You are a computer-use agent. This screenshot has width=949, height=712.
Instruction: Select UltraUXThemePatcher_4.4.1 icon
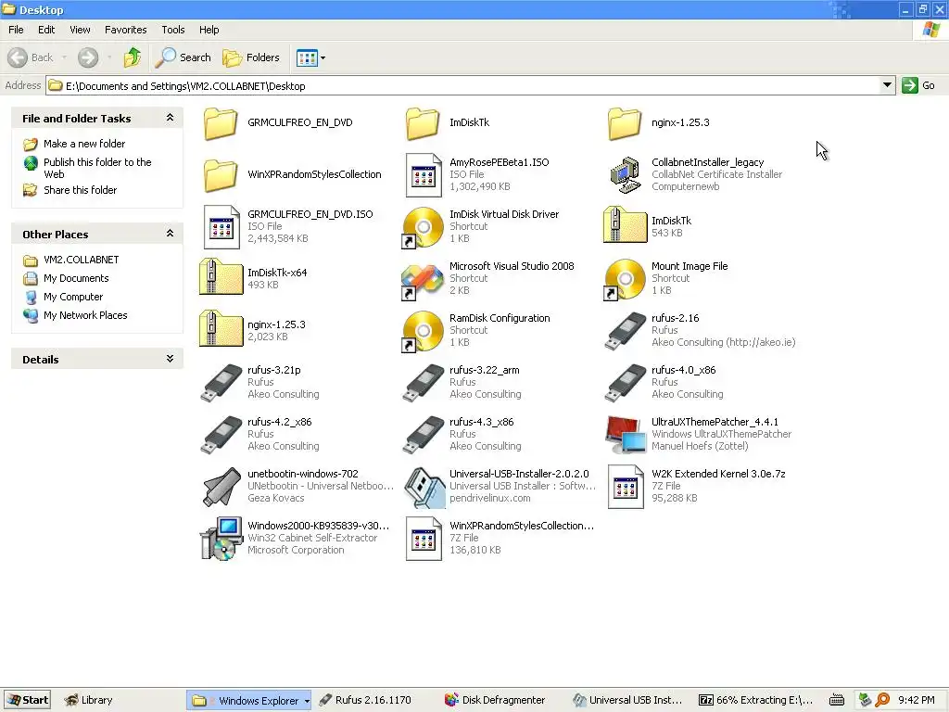tap(626, 435)
